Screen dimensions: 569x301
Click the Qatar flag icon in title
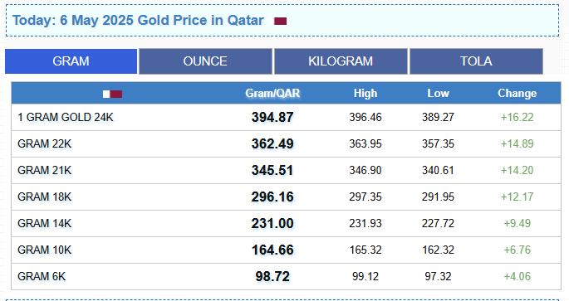pyautogui.click(x=280, y=21)
